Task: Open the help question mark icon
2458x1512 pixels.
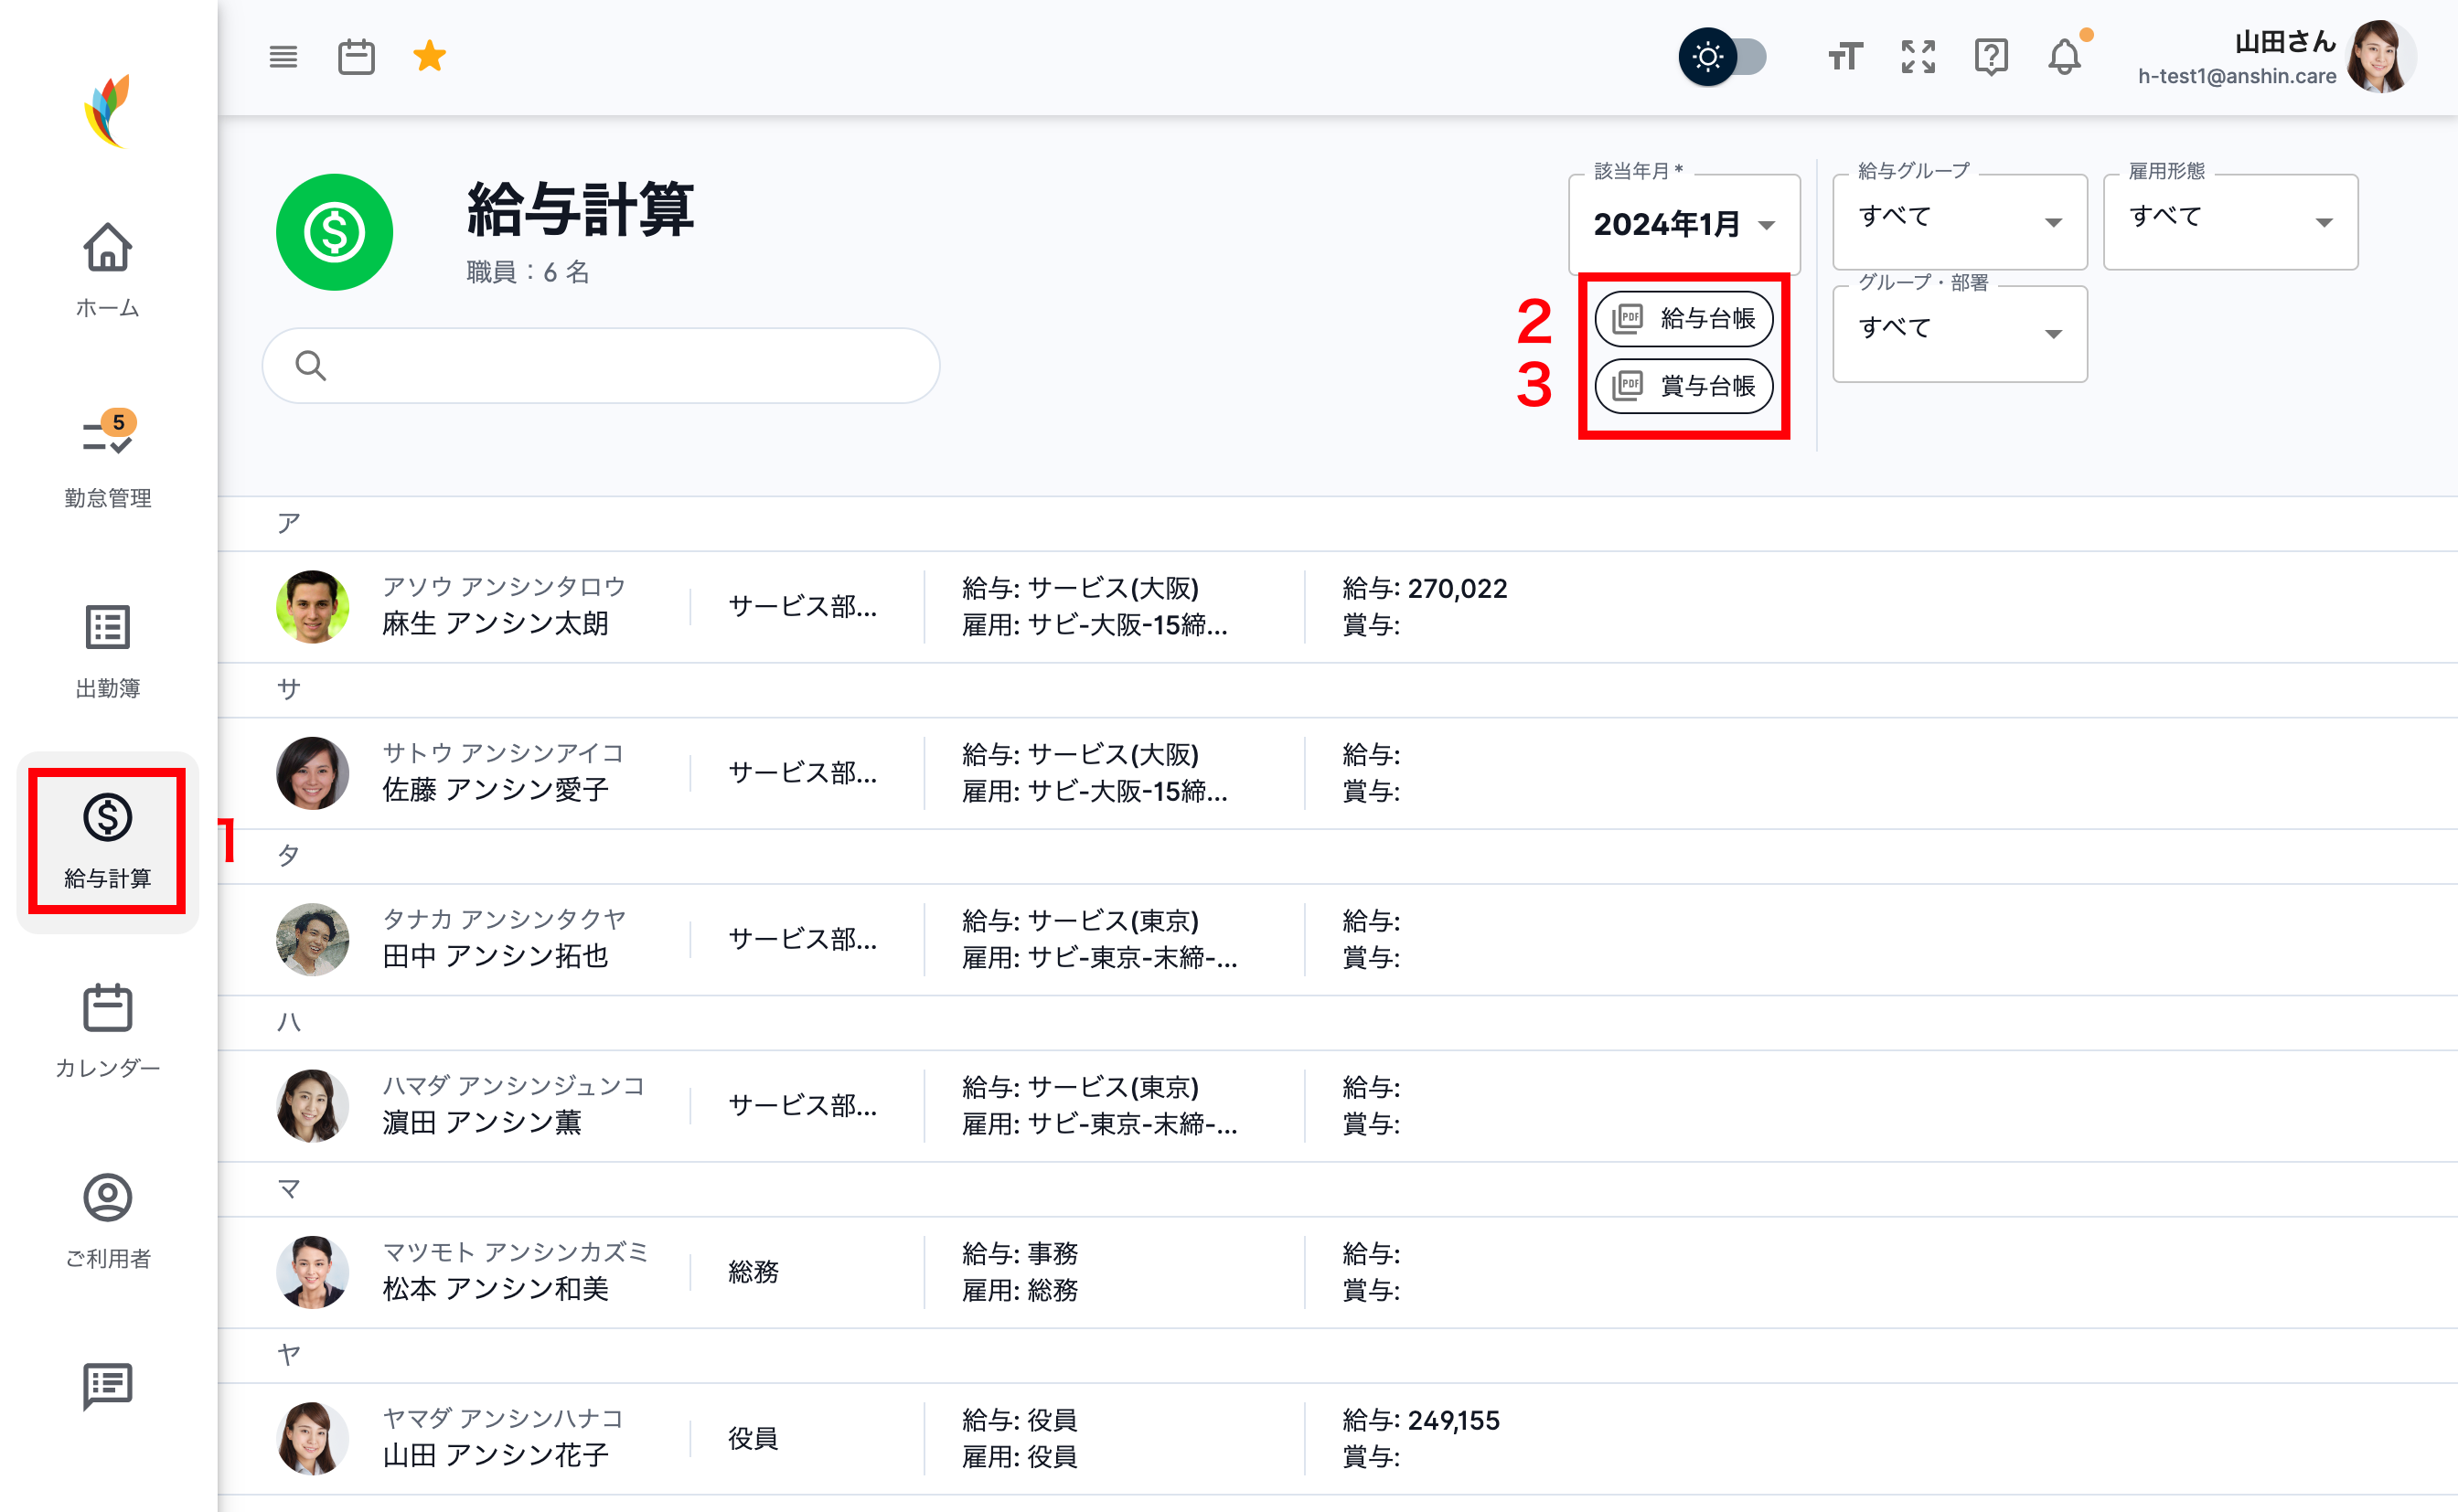Action: (x=1990, y=57)
